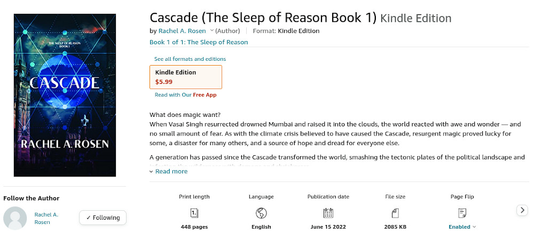Click the author profile avatar image

click(x=15, y=218)
